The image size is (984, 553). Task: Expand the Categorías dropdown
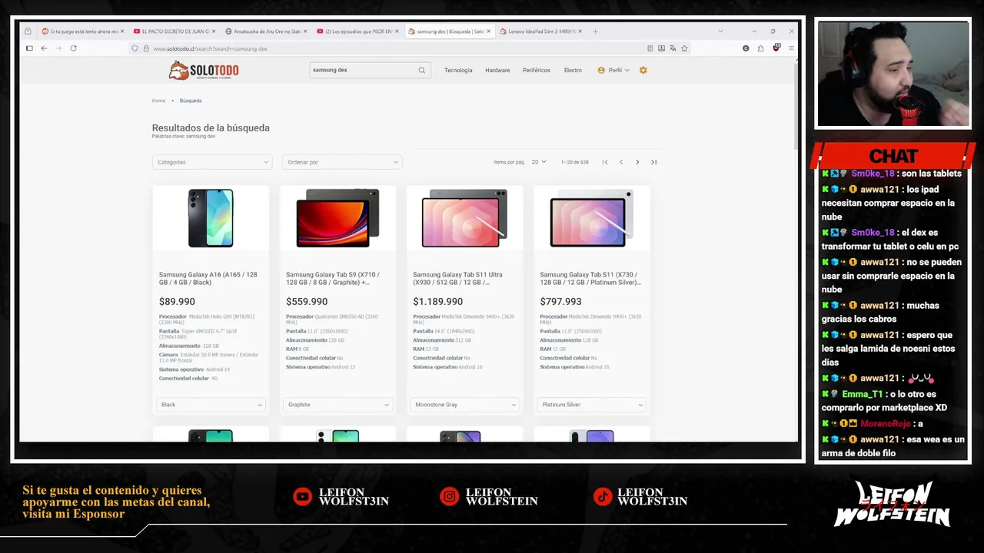click(212, 162)
